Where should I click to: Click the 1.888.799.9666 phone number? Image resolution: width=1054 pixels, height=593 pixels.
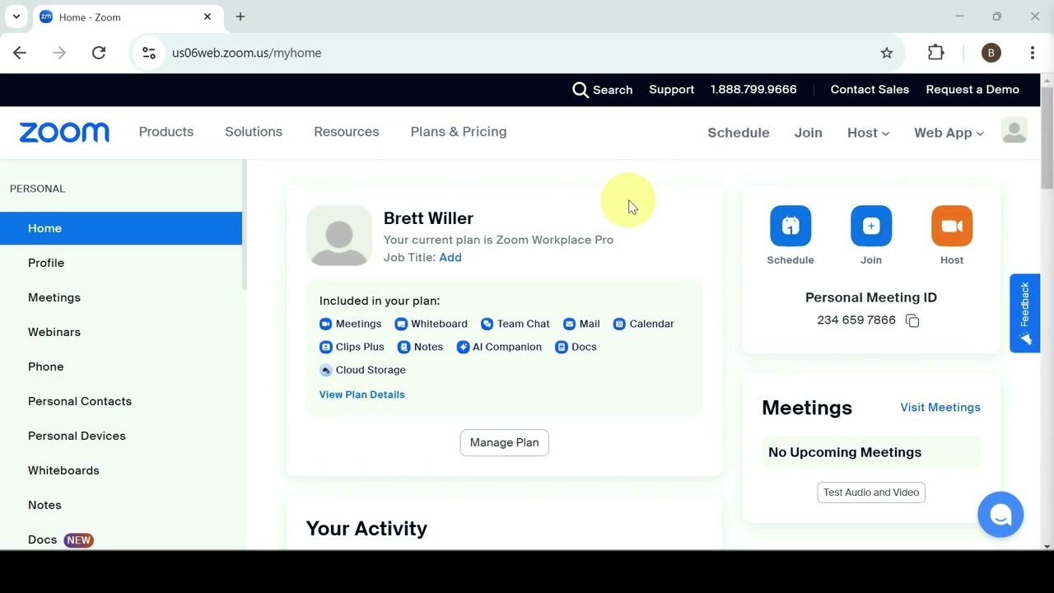click(753, 90)
